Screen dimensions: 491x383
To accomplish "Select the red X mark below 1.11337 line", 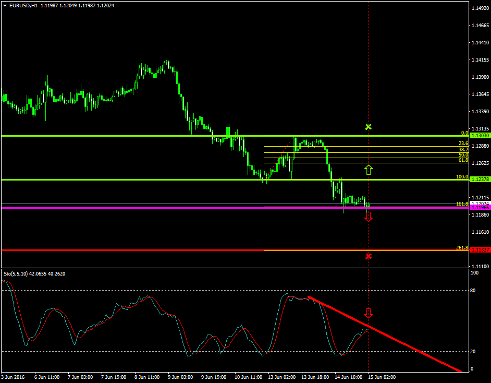I will coord(369,256).
